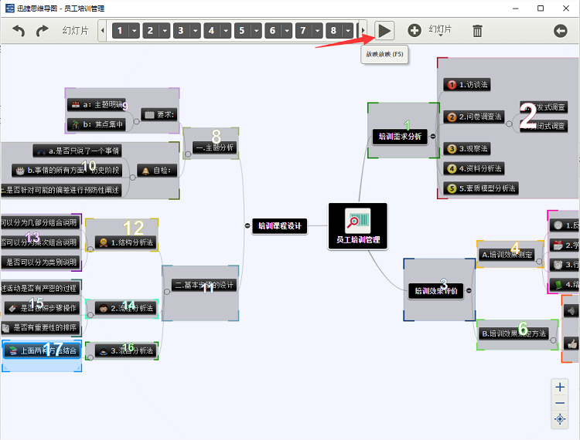This screenshot has height=440, width=580.
Task: Zoom in with the plus button
Action: (560, 387)
